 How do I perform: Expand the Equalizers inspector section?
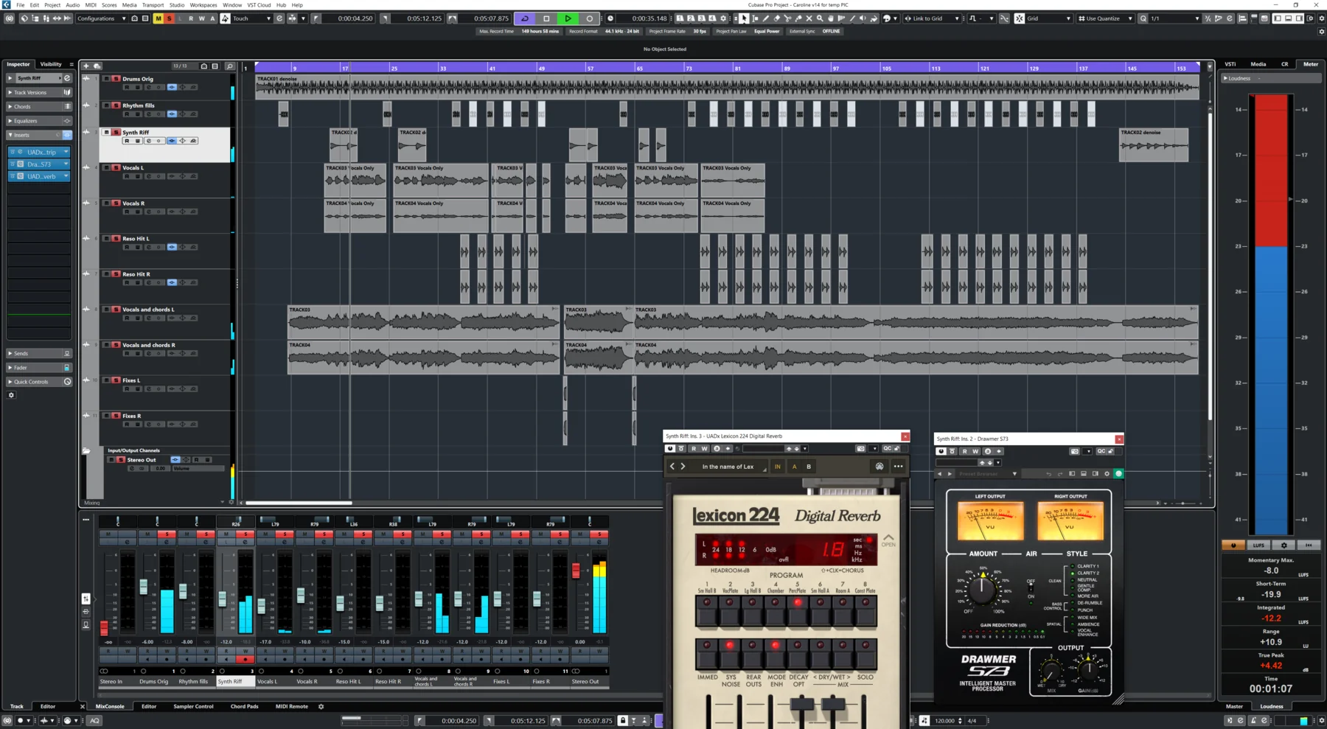point(39,121)
